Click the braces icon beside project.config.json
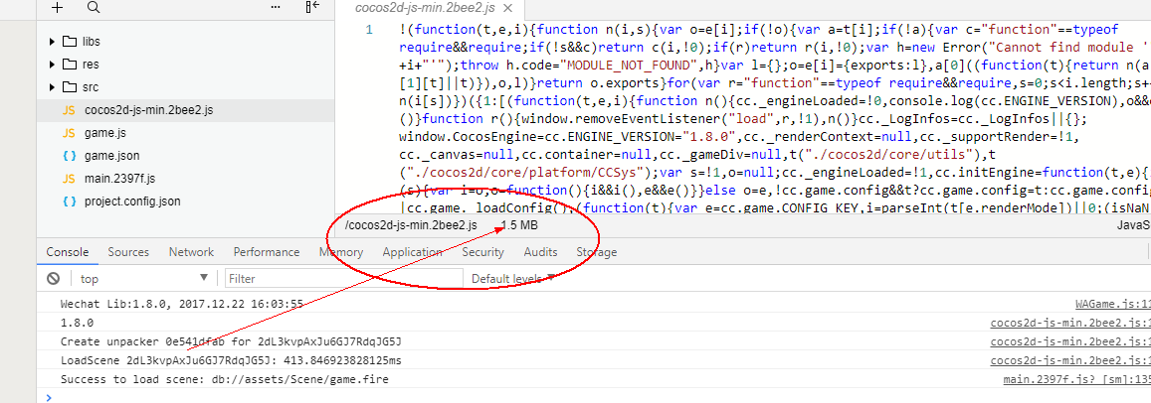Screen dimensions: 1151x403 [x=69, y=201]
